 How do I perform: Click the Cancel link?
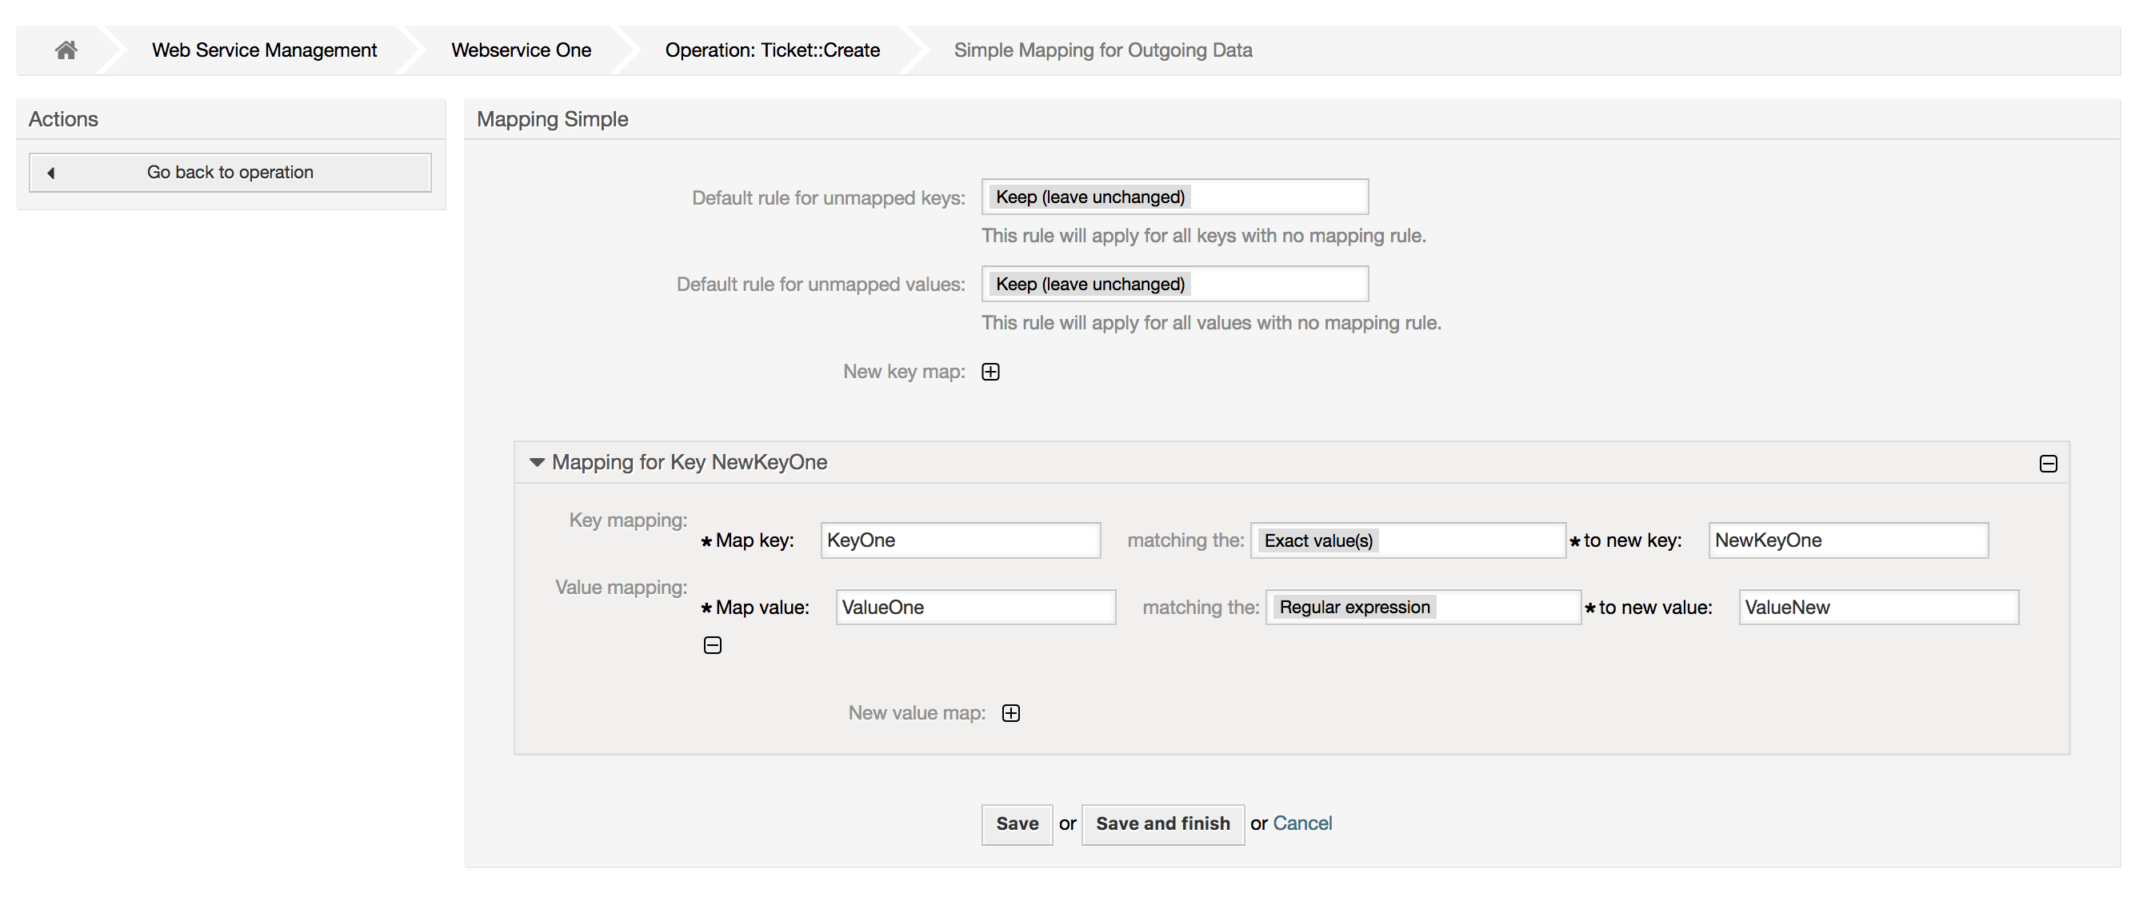(x=1302, y=823)
